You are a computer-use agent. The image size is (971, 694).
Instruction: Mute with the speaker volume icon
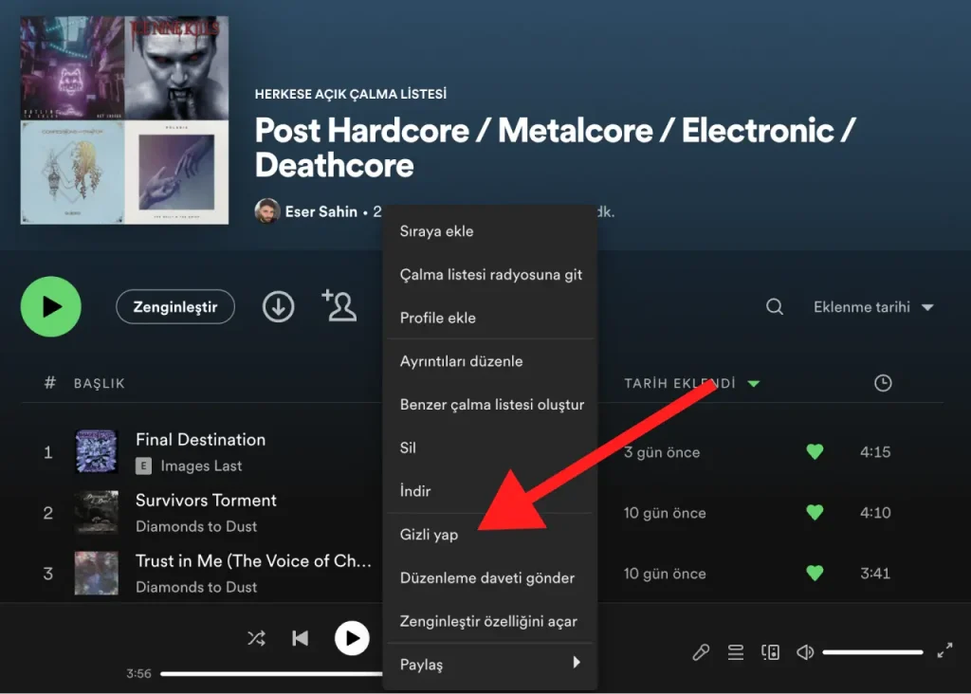tap(805, 652)
